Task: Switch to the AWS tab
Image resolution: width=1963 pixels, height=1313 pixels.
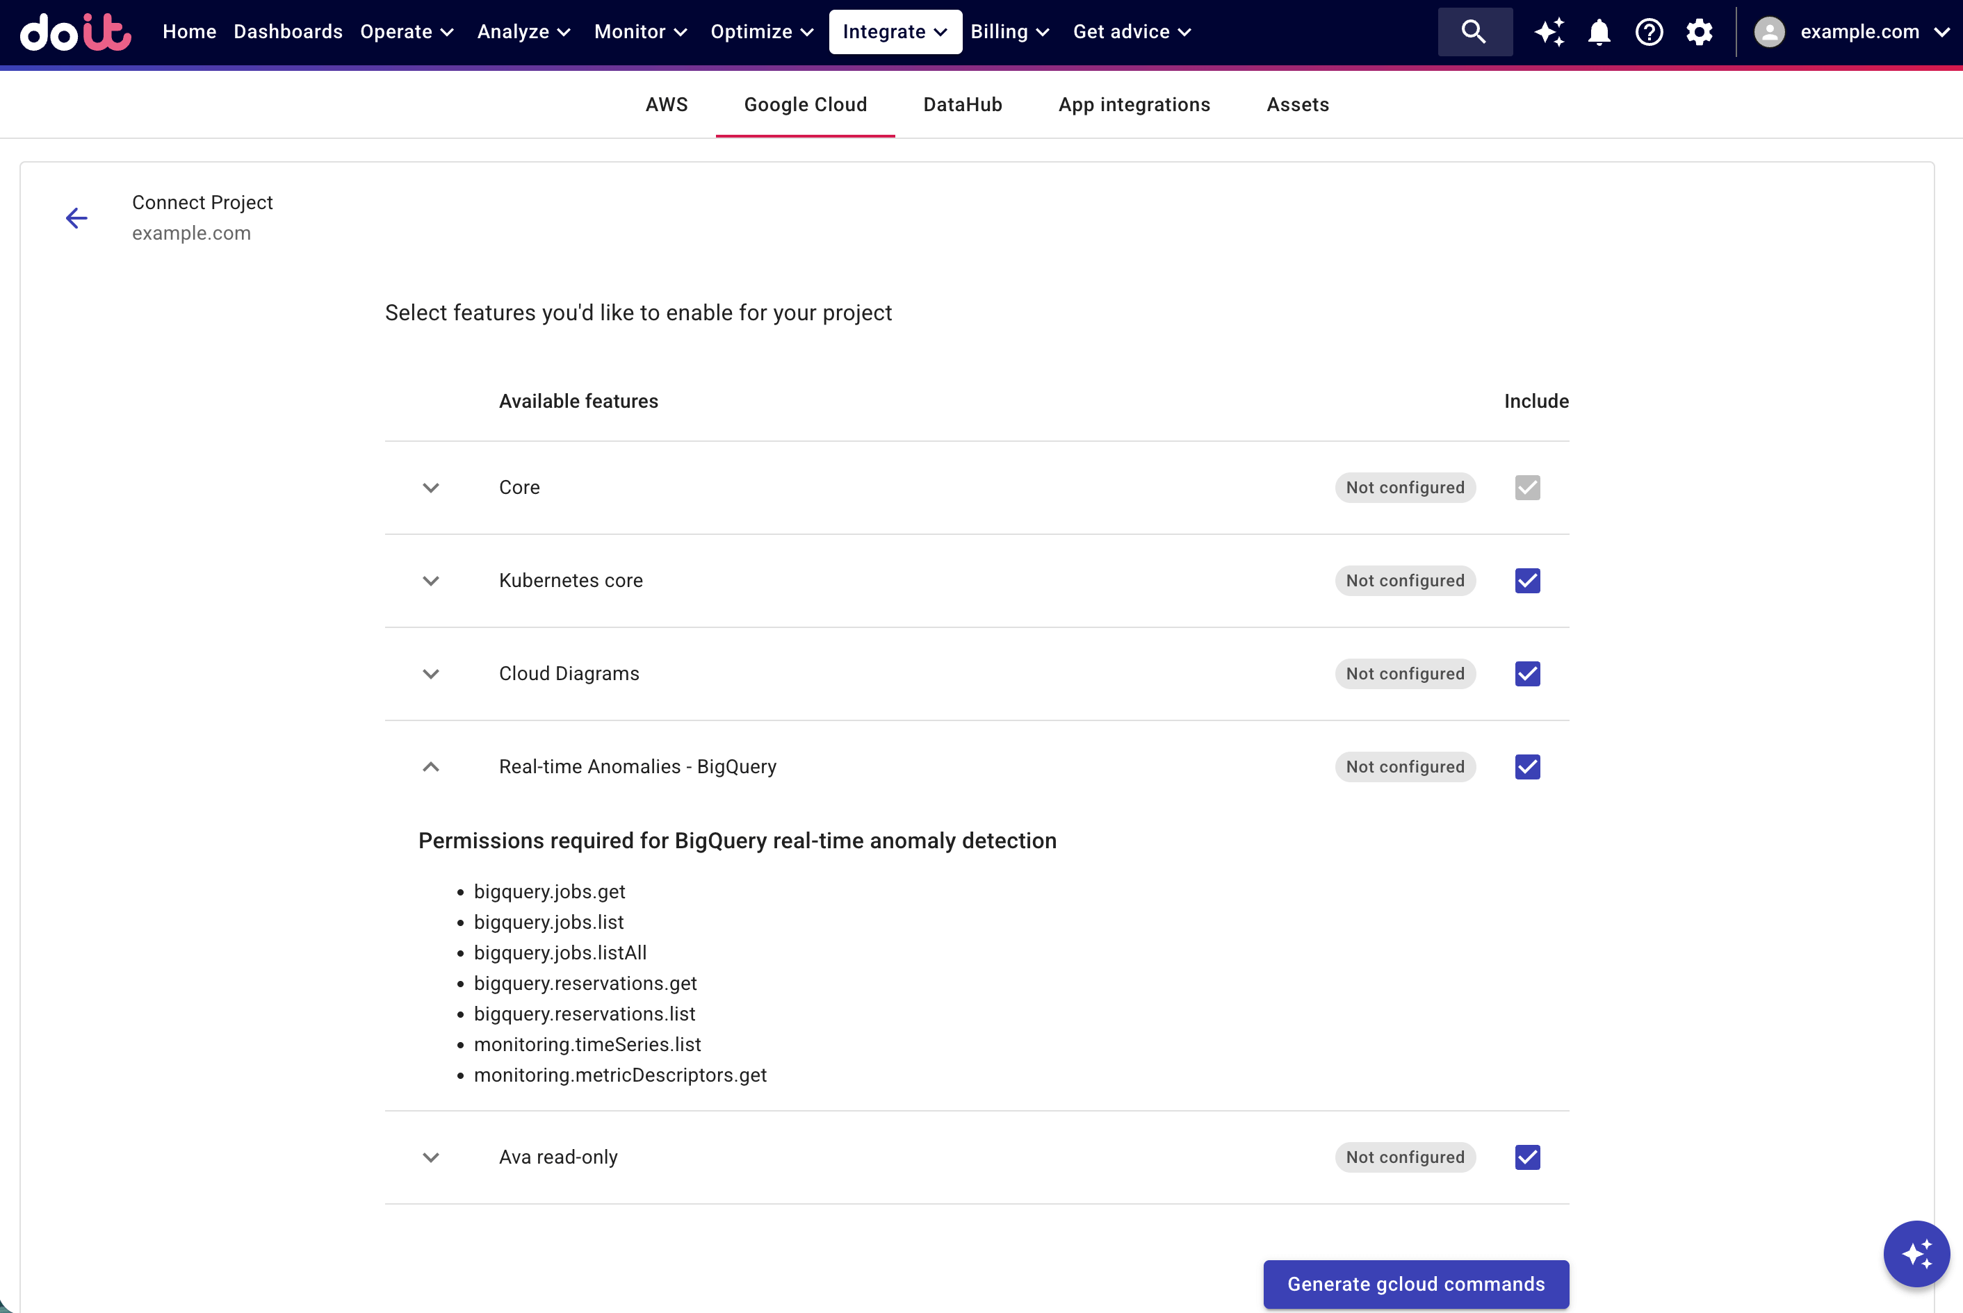Action: point(666,104)
